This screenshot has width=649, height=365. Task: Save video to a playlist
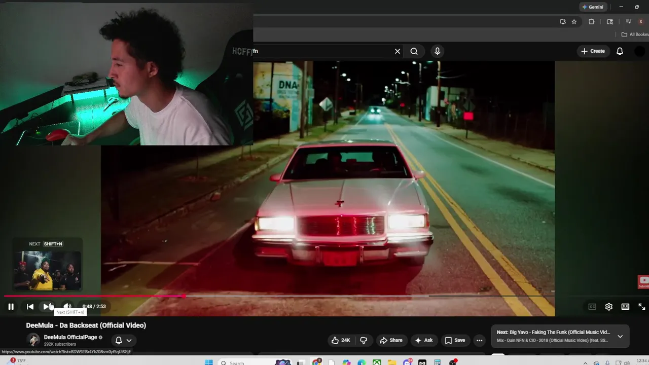click(454, 340)
